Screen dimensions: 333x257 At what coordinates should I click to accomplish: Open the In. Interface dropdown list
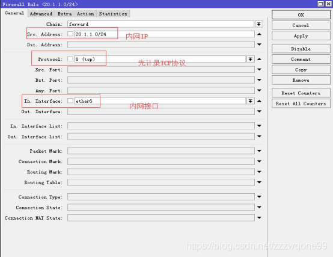point(251,101)
